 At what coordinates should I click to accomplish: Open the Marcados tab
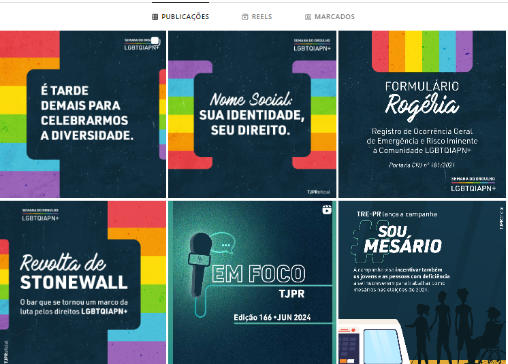pyautogui.click(x=330, y=17)
